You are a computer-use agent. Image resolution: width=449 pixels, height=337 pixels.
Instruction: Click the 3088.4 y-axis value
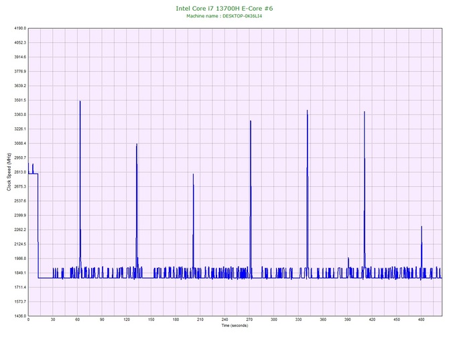point(20,143)
